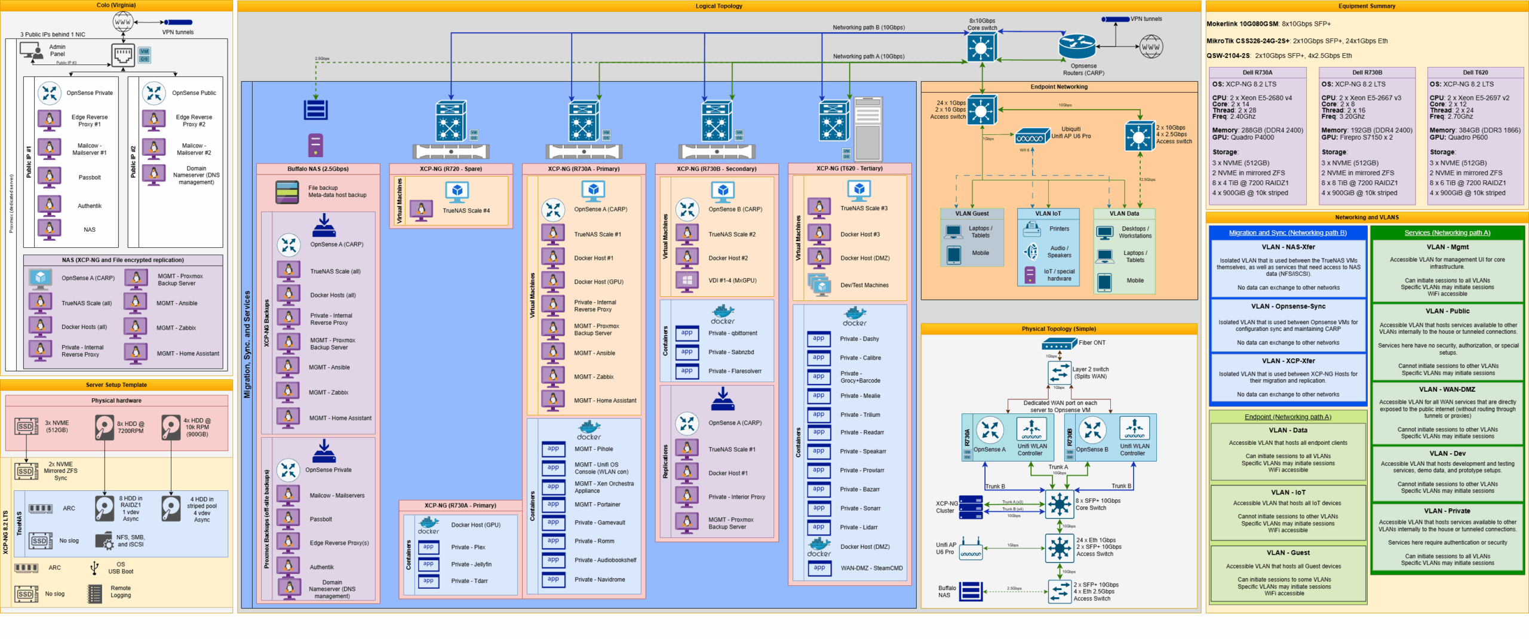Viewport: 1529px width, 639px height.
Task: Select the Opnsense Routers (CARP) router icon
Action: [1077, 47]
